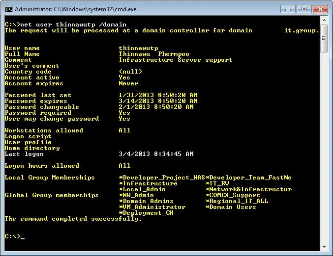Click the scrollbar up arrow
Viewport: 333px width, 256px height.
324,20
